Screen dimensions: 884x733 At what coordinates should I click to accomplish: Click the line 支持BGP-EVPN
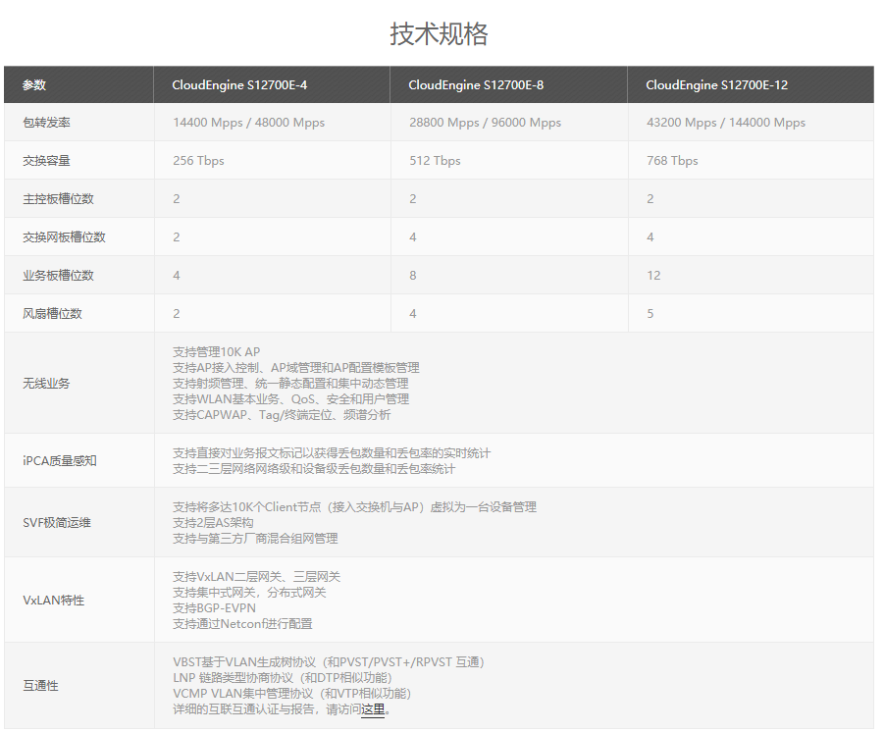[x=214, y=608]
